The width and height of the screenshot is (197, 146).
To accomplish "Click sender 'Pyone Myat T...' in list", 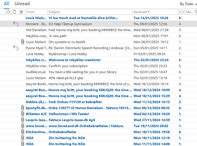I will point(37,48).
